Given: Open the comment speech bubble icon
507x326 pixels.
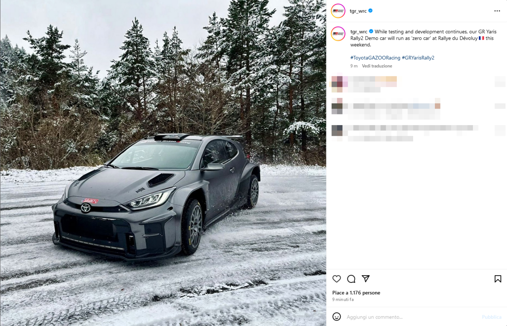Looking at the screenshot, I should coord(351,279).
